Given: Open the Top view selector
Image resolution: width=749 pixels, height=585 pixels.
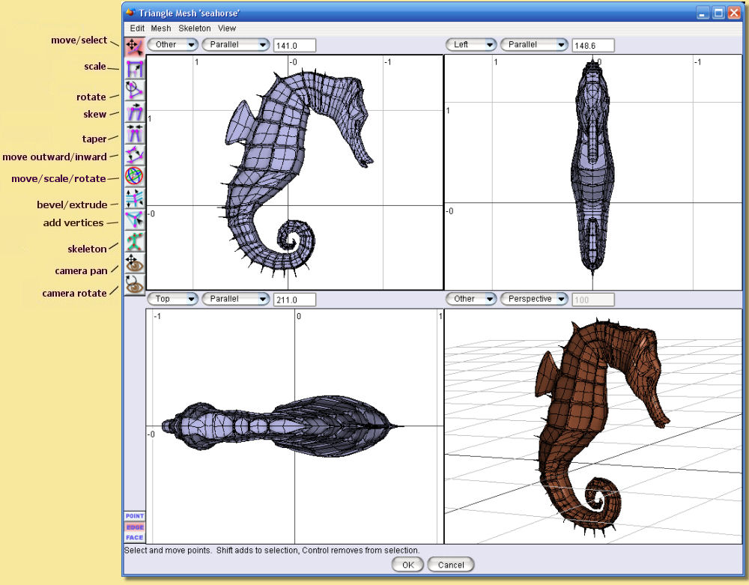Looking at the screenshot, I should click(x=172, y=299).
